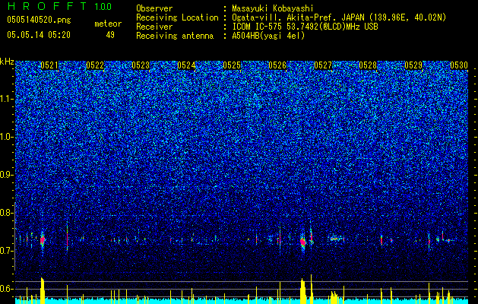Click the 0525 time marker
Screen dimensions: 478x304
coord(232,65)
